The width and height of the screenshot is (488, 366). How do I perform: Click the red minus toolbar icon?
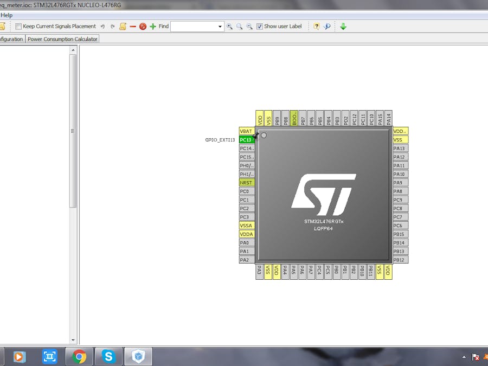point(133,26)
